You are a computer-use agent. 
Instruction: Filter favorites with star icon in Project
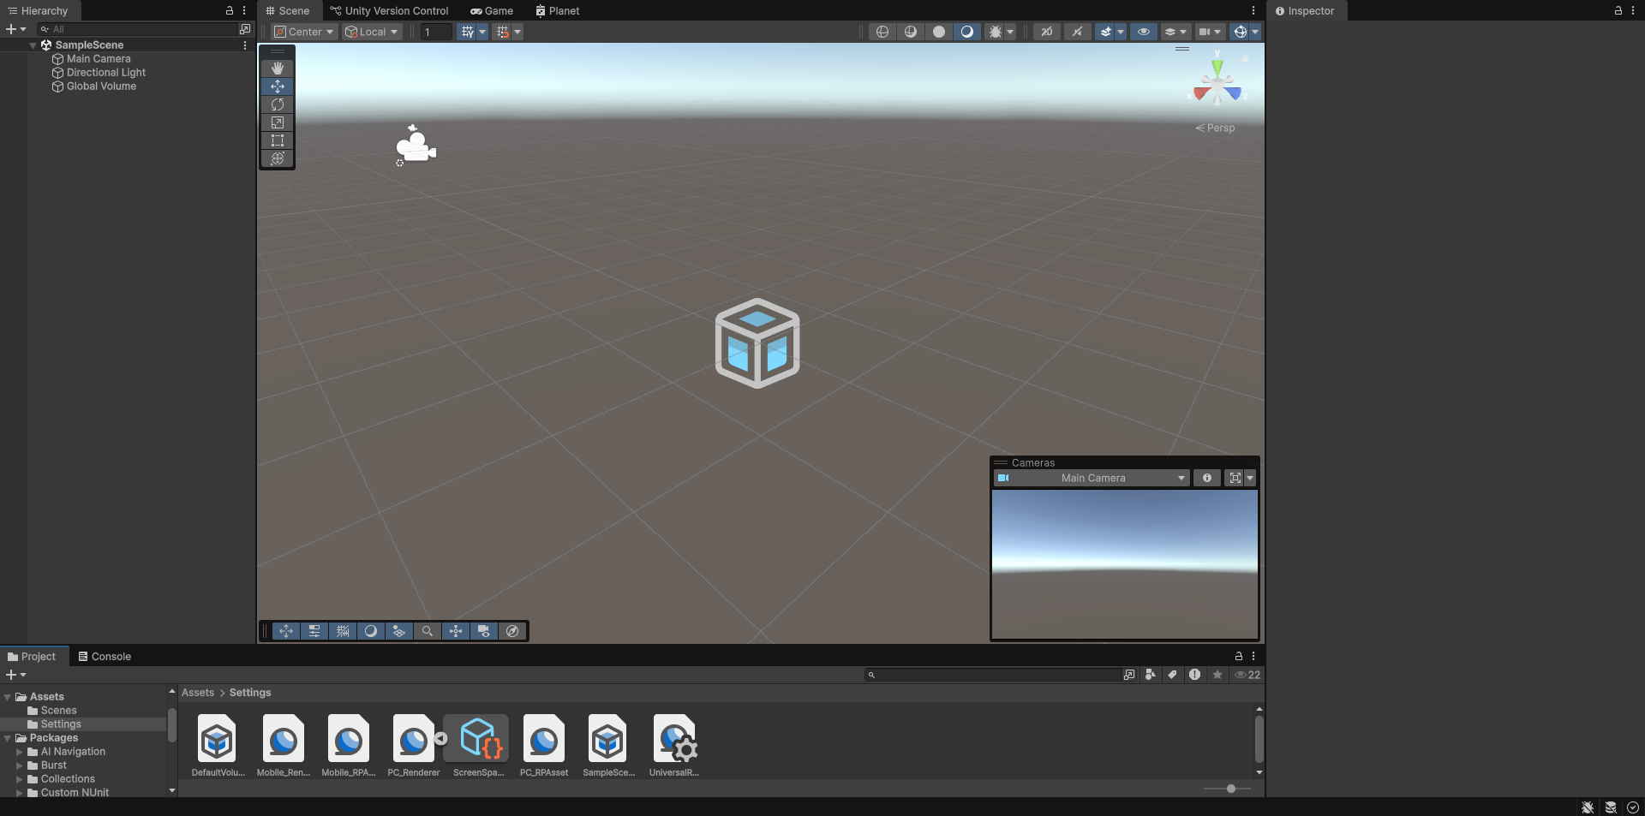1217,675
